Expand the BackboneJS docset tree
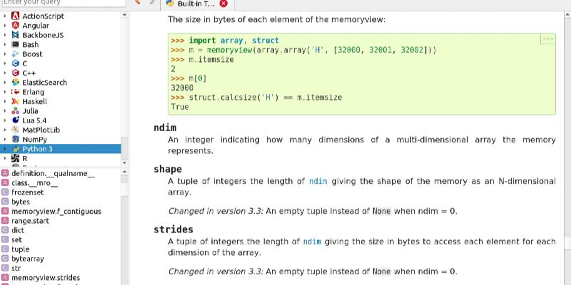 tap(5, 35)
